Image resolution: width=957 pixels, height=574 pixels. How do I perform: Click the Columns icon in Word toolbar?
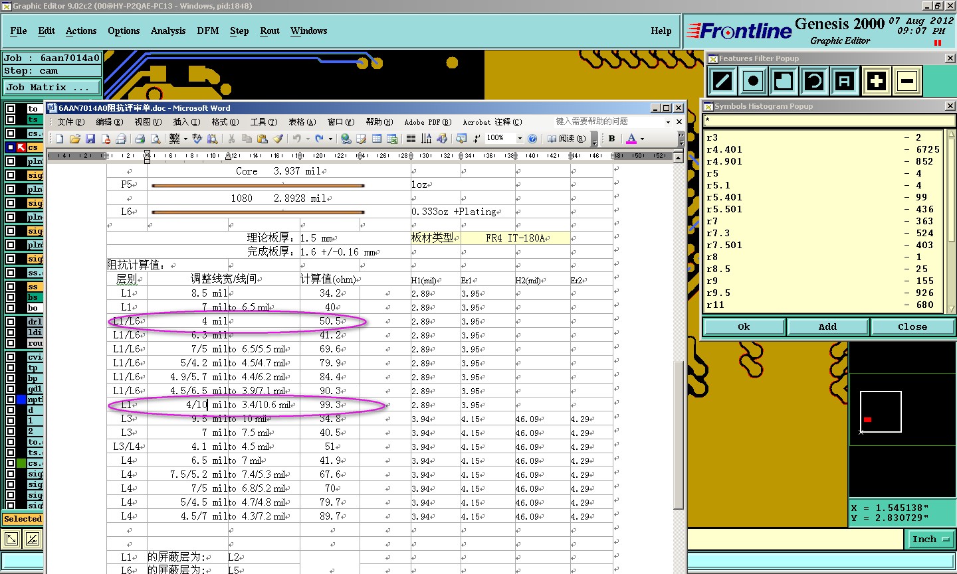411,139
